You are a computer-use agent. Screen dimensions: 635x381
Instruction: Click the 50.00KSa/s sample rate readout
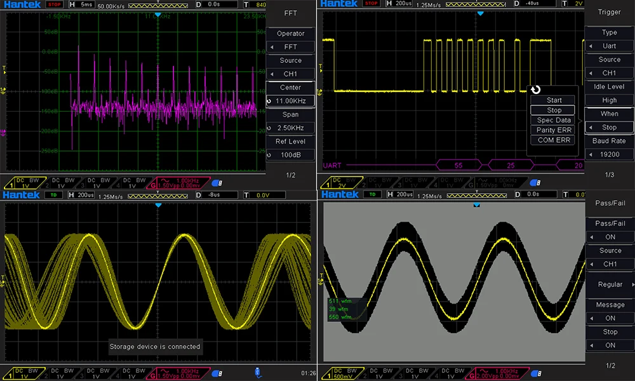pos(111,6)
